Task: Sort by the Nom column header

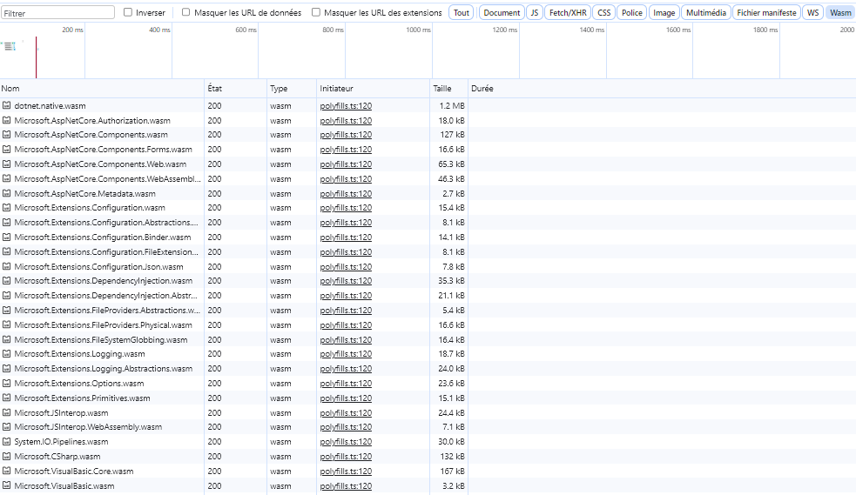Action: [102, 89]
